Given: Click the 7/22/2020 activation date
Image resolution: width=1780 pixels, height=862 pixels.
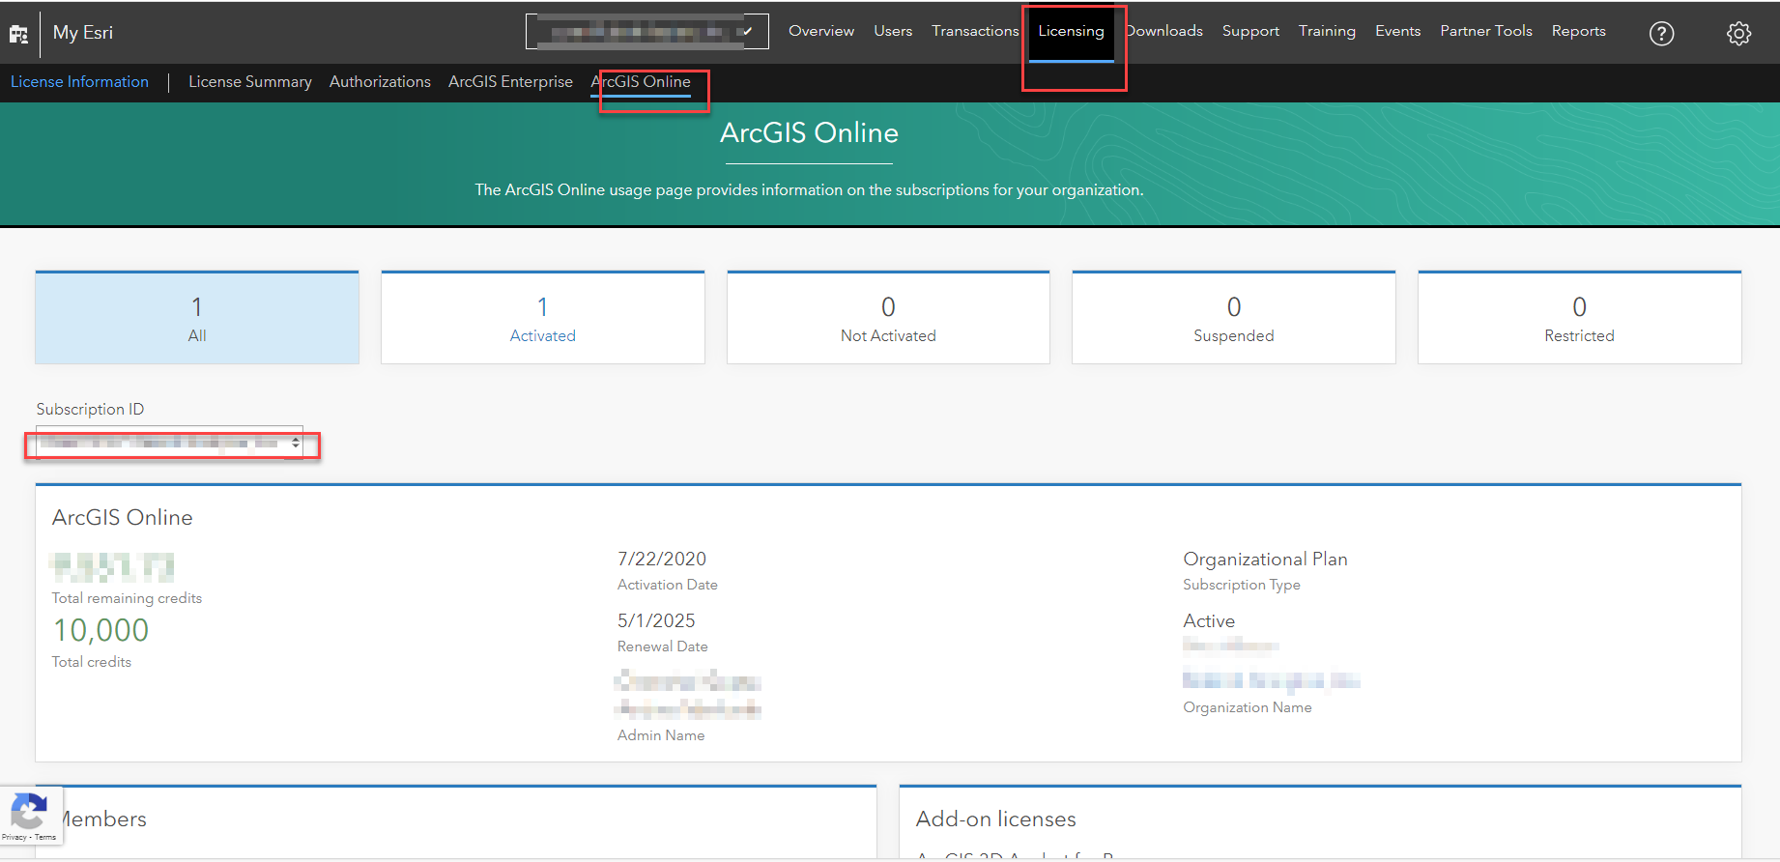Looking at the screenshot, I should coord(662,560).
